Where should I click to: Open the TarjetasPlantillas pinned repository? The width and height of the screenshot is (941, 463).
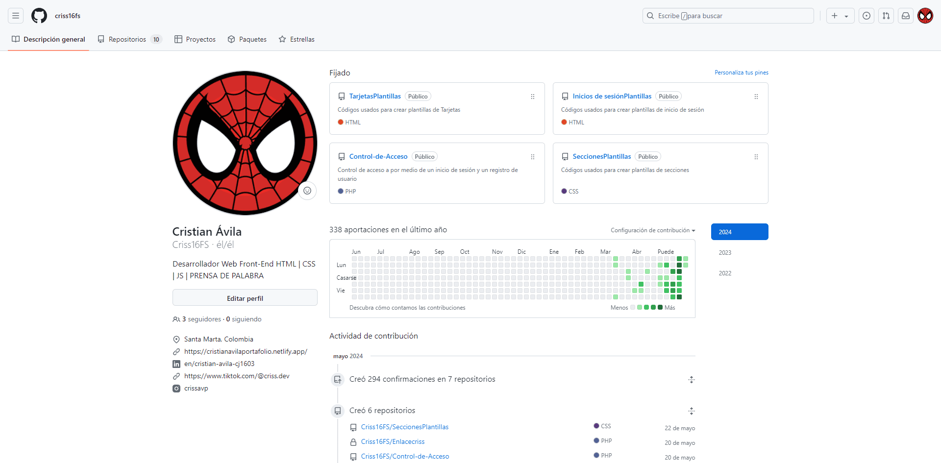375,96
